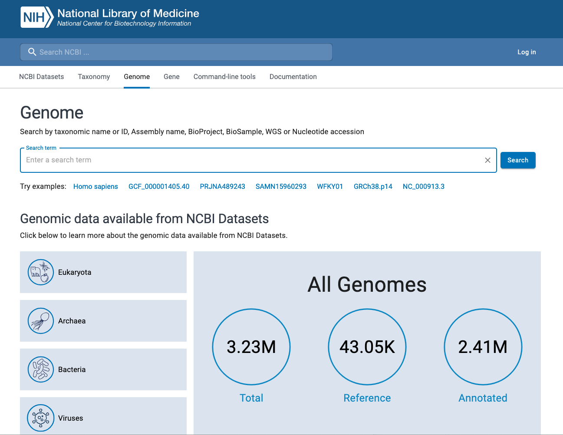The height and width of the screenshot is (435, 563).
Task: Focus the genome Search term field
Action: [252, 160]
